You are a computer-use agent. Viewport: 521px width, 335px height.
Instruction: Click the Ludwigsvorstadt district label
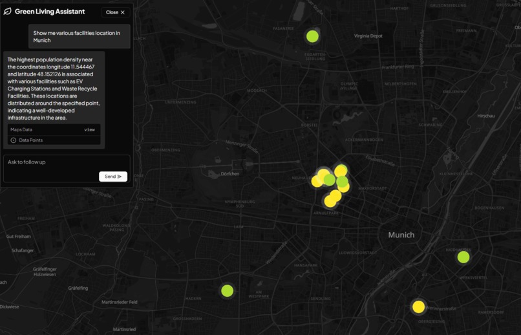(x=358, y=253)
